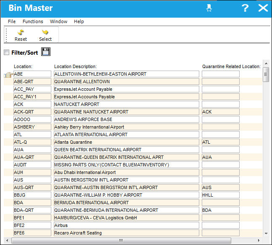The width and height of the screenshot is (272, 245).
Task: Click the toolbar drag handle dots
Action: click(6, 35)
